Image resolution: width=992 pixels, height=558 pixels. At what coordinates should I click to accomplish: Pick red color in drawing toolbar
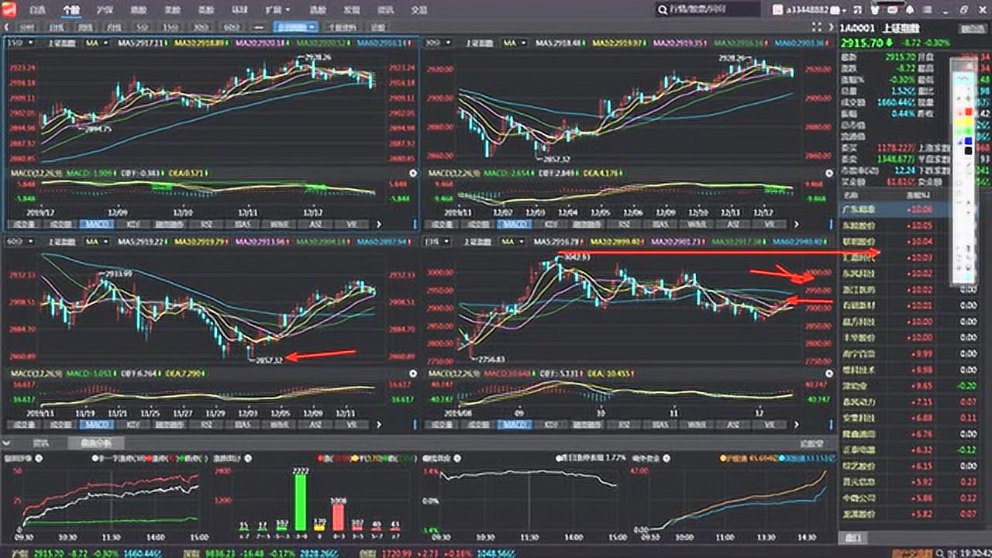(969, 112)
